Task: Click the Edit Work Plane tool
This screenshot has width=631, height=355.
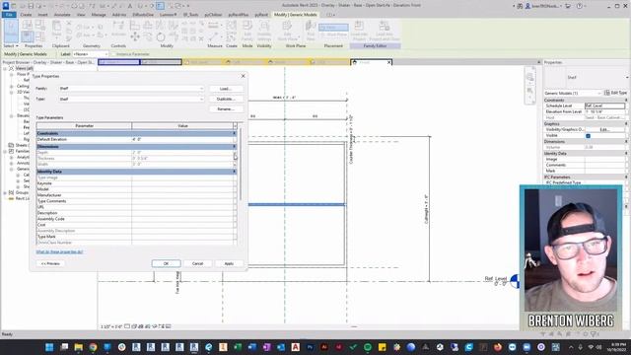Action: point(287,31)
